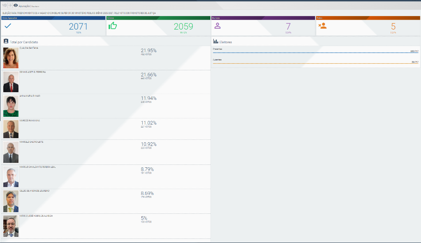This screenshot has height=243, width=421.
Task: Click the greyed icon at far left of top toolbar
Action: pyautogui.click(x=4, y=5)
